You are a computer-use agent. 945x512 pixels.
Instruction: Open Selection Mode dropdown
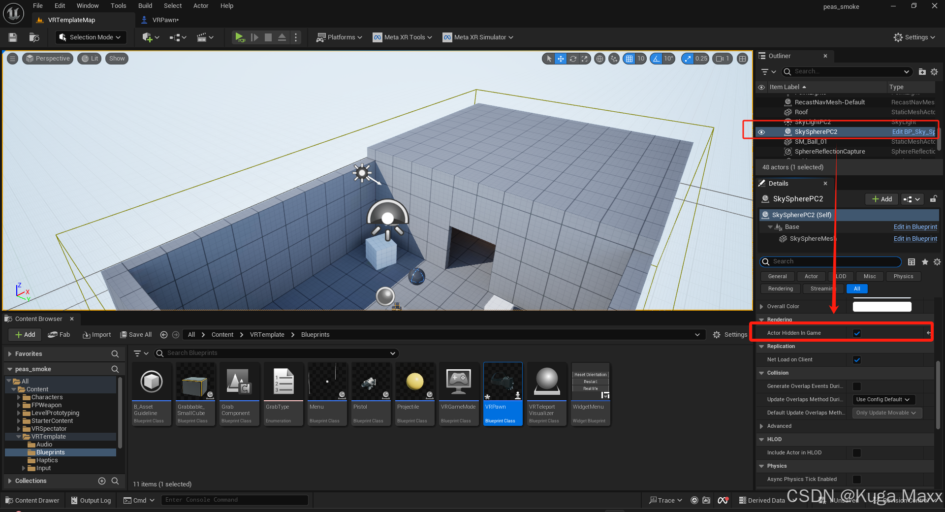(90, 37)
